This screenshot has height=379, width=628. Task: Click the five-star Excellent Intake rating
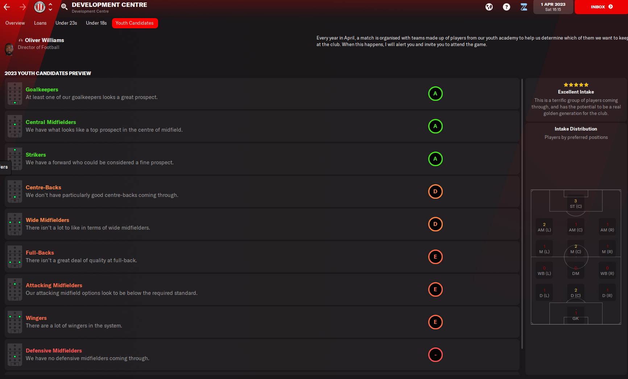[576, 85]
